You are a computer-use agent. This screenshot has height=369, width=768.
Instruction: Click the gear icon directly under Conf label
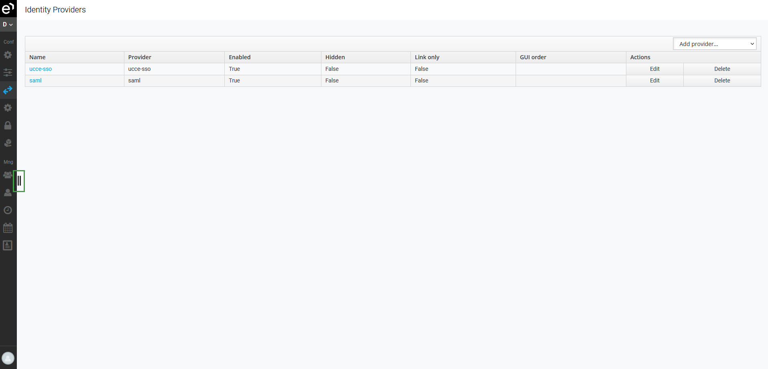(8, 55)
